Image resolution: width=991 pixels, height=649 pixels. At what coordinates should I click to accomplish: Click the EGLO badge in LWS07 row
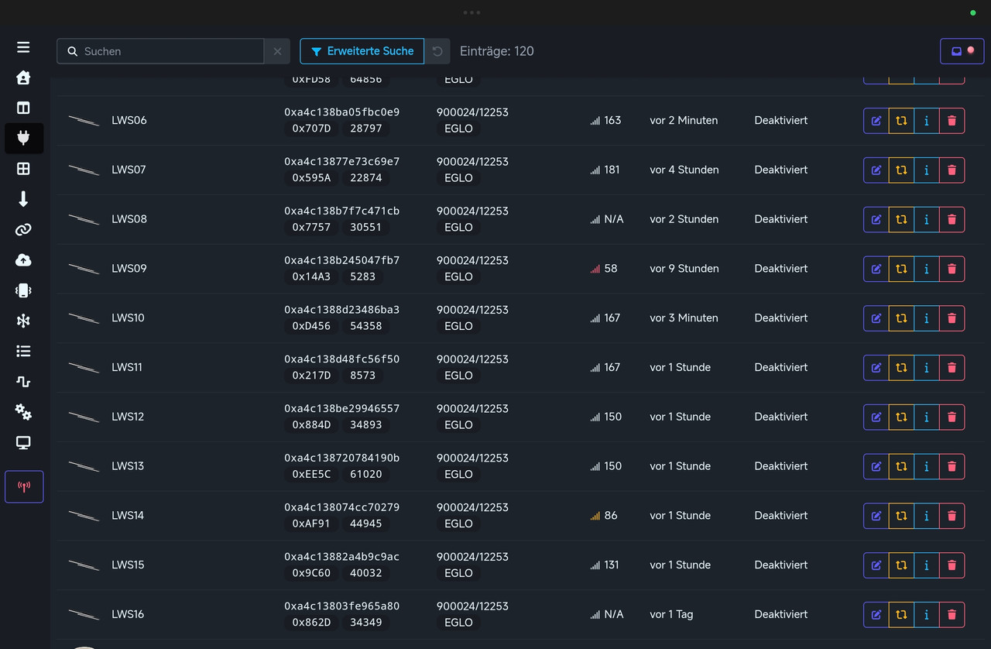(458, 178)
